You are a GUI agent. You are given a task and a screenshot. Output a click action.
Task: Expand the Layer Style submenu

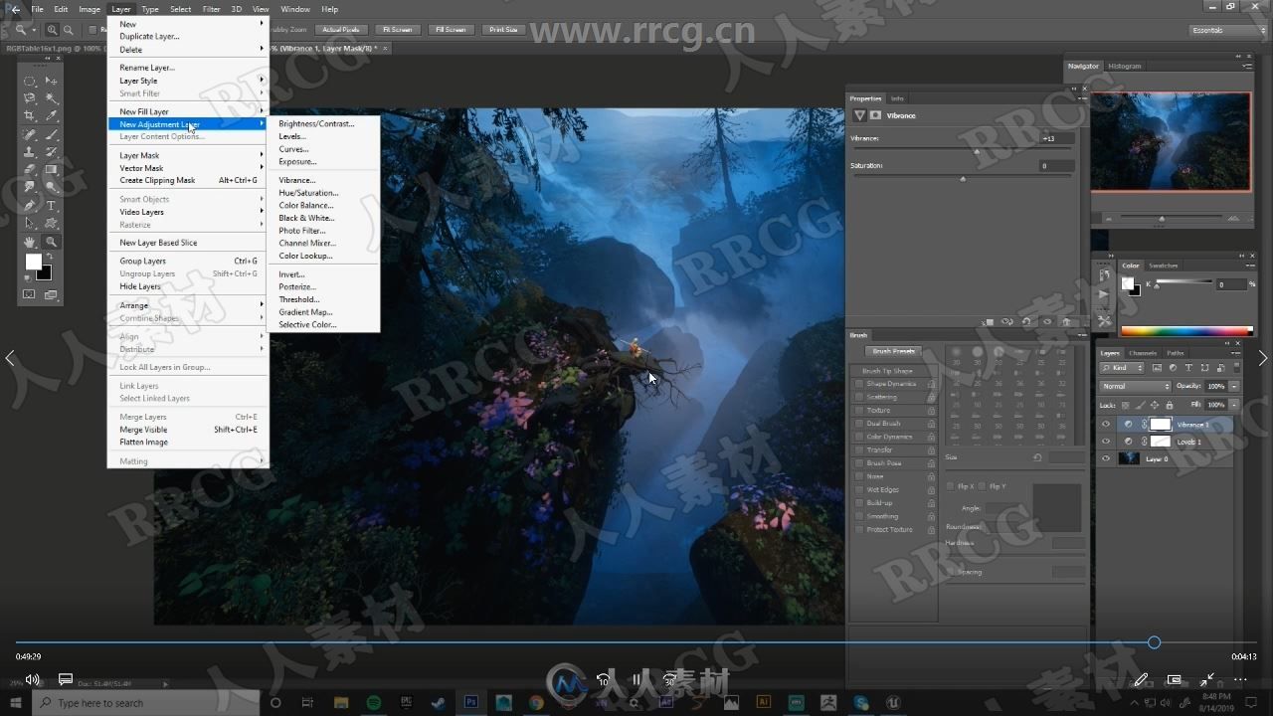188,81
